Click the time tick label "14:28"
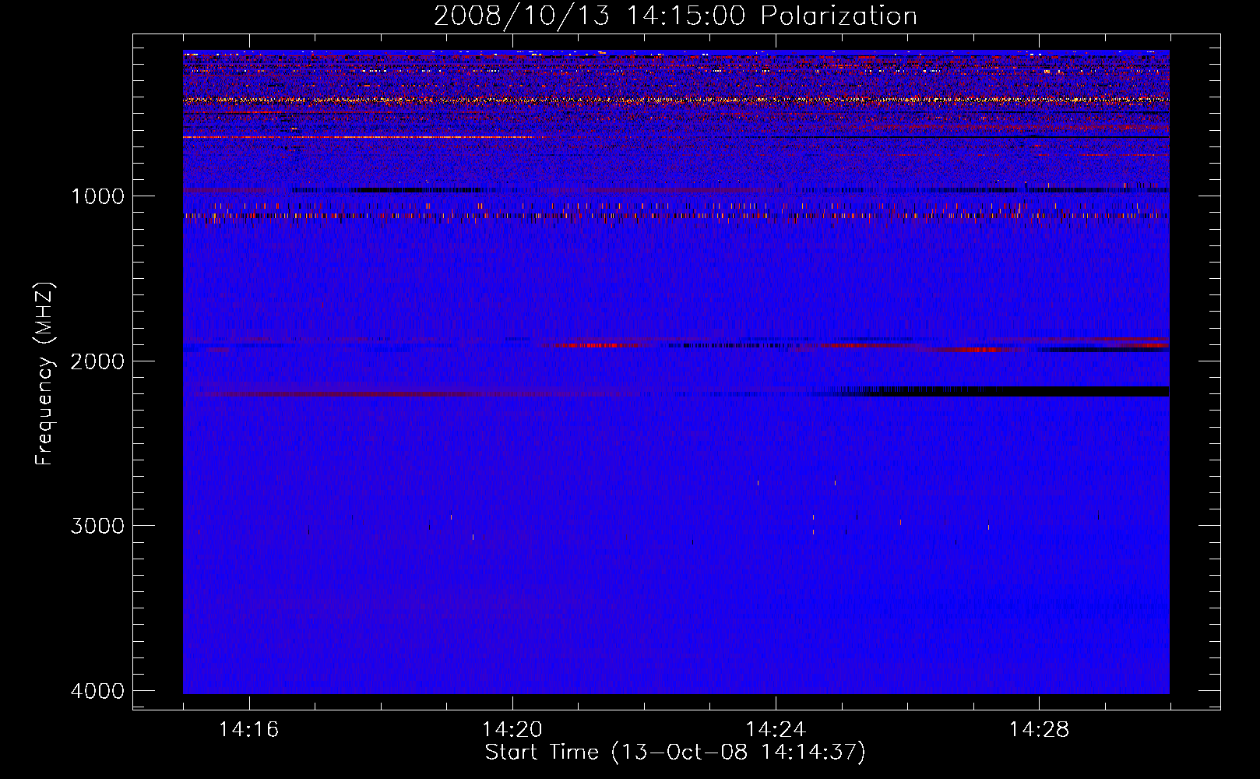 pyautogui.click(x=1039, y=730)
